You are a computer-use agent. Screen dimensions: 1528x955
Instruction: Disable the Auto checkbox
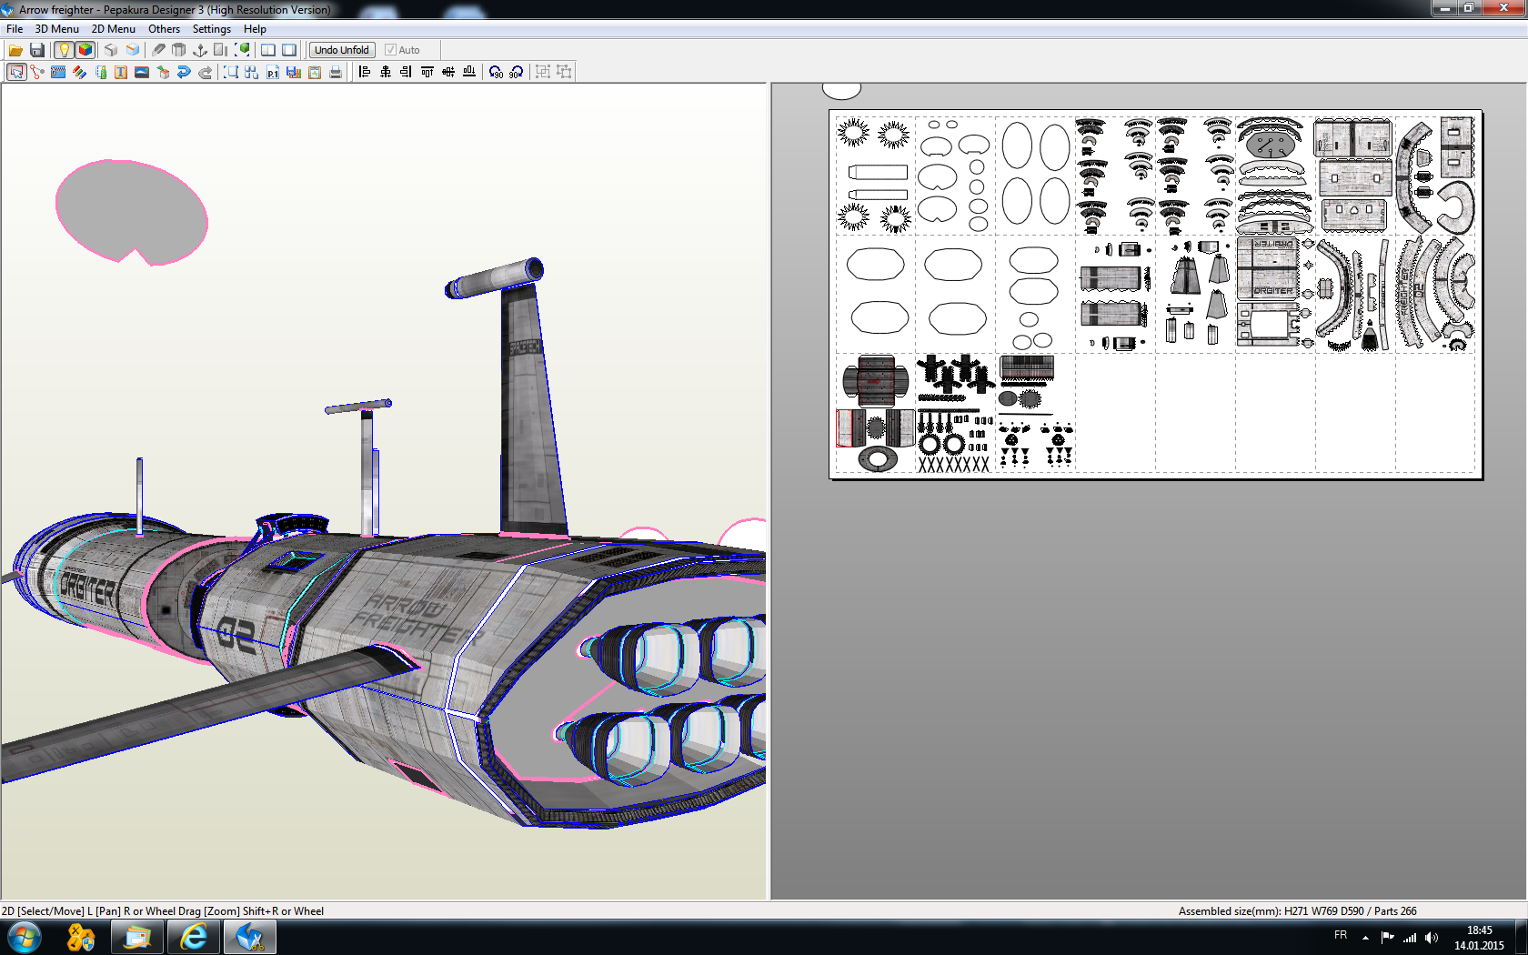click(390, 50)
